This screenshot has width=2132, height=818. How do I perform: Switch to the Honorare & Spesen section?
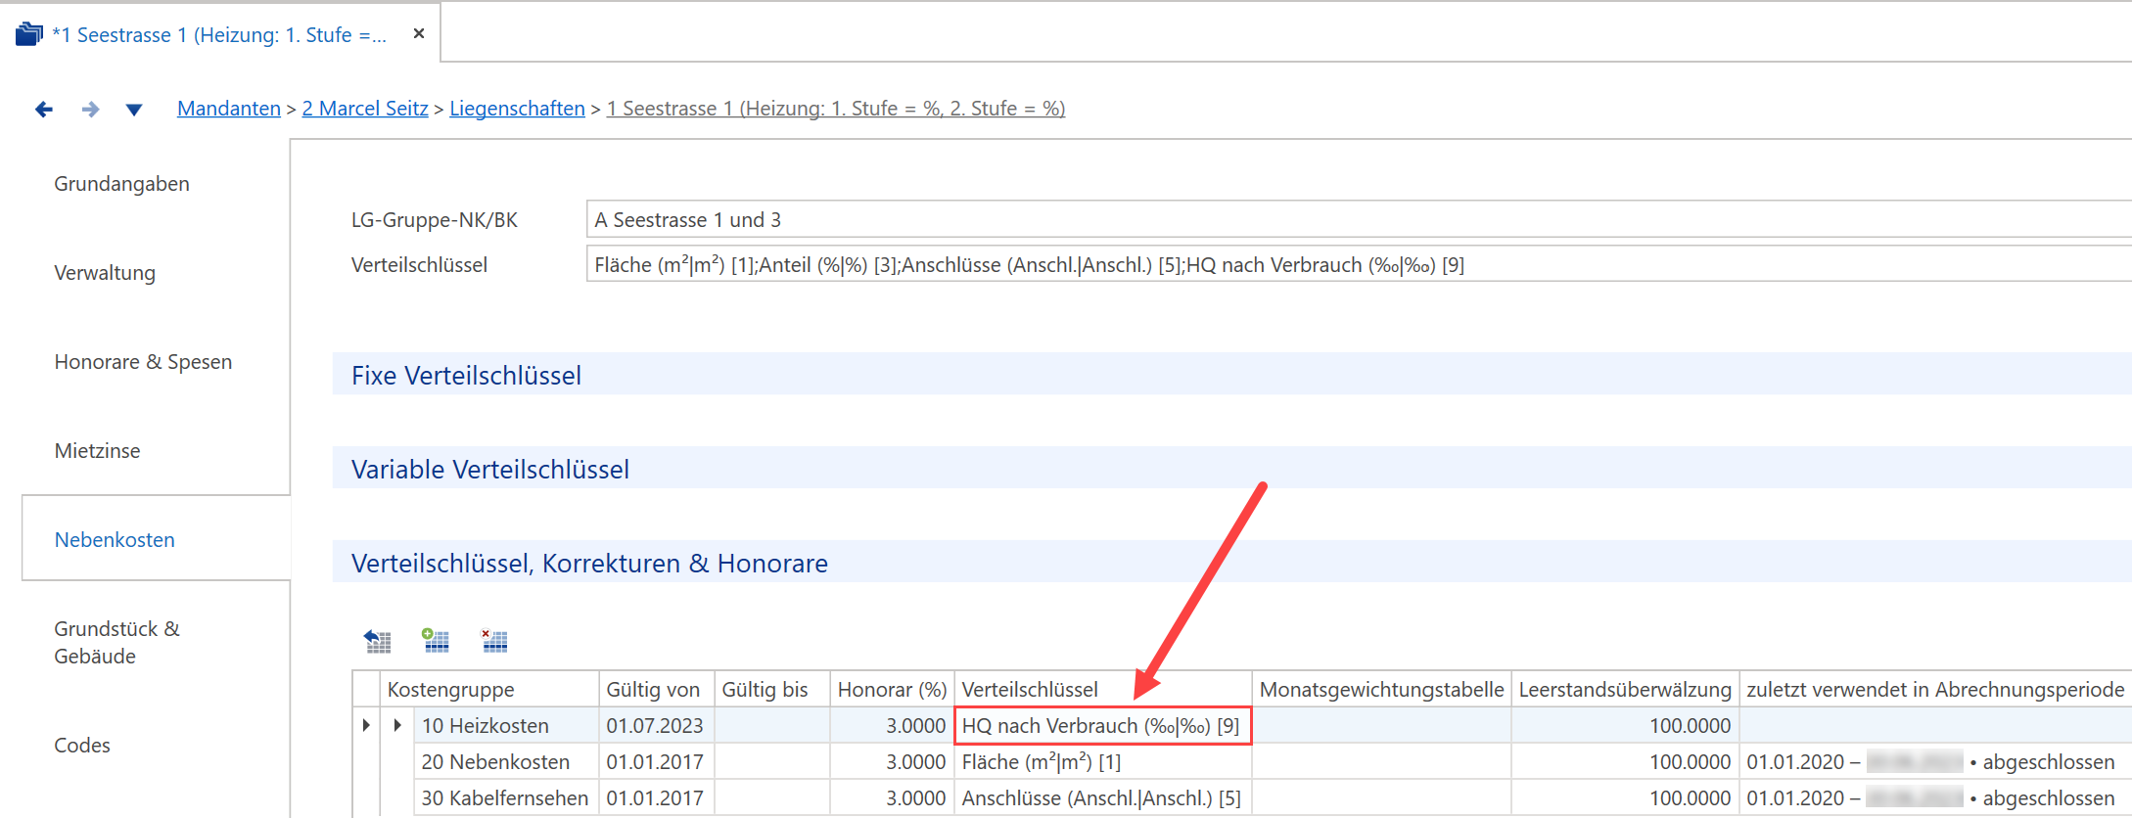(143, 362)
